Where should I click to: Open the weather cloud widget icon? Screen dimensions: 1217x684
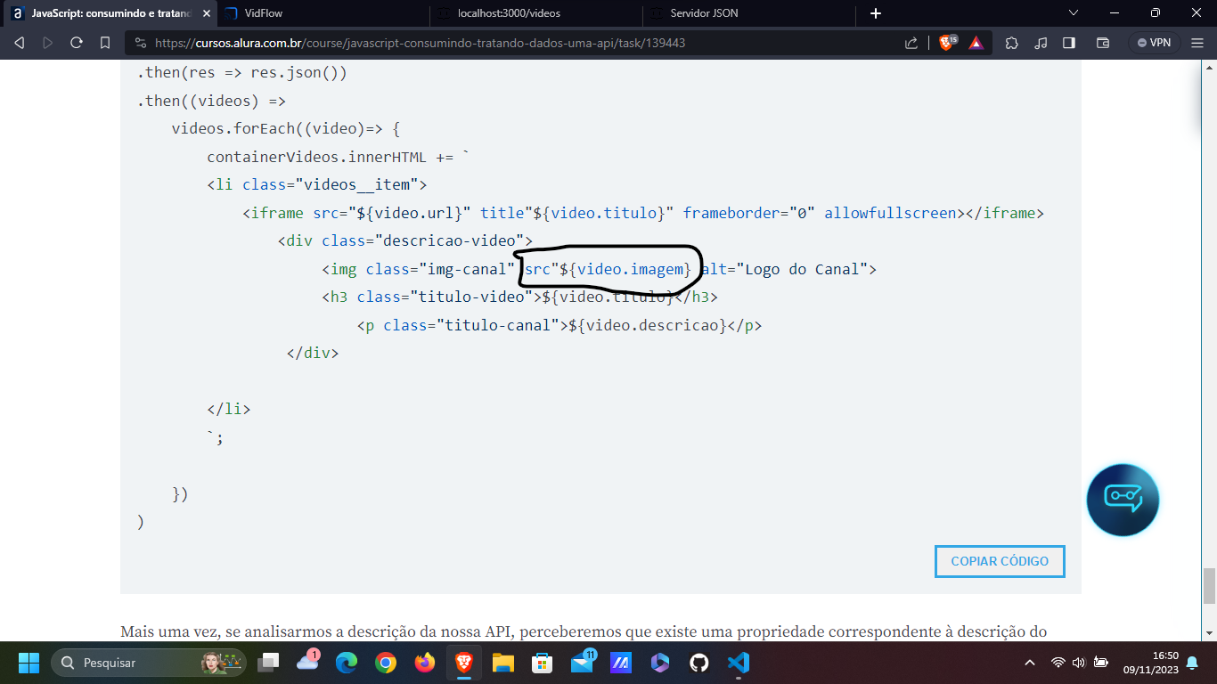click(x=307, y=663)
